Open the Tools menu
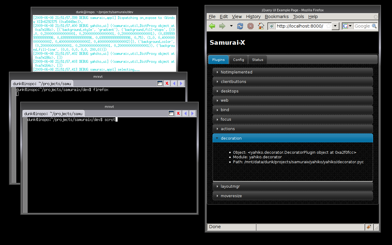The width and height of the screenshot is (392, 245). coord(298,17)
